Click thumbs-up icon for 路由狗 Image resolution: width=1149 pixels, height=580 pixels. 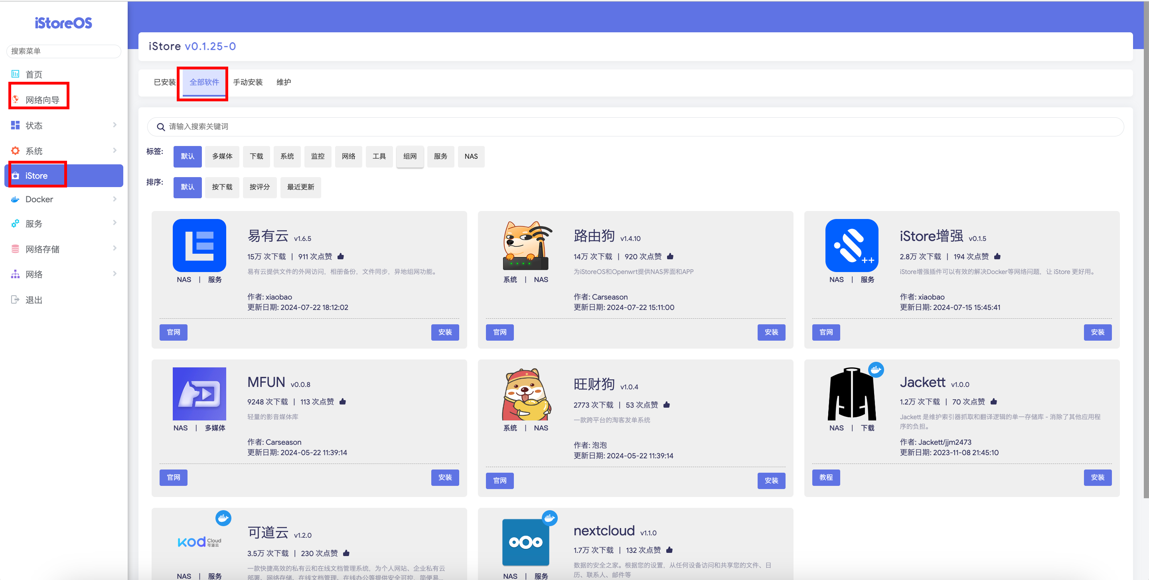tap(670, 256)
